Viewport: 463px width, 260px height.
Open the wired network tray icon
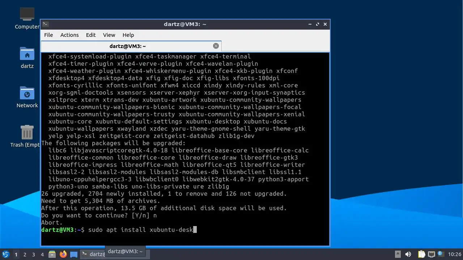(x=431, y=254)
